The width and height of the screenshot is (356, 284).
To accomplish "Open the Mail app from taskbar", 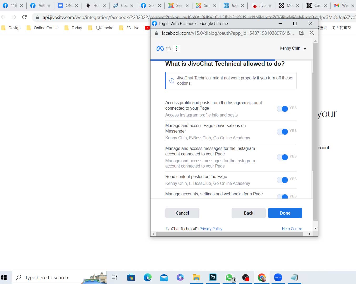I will [x=164, y=277].
